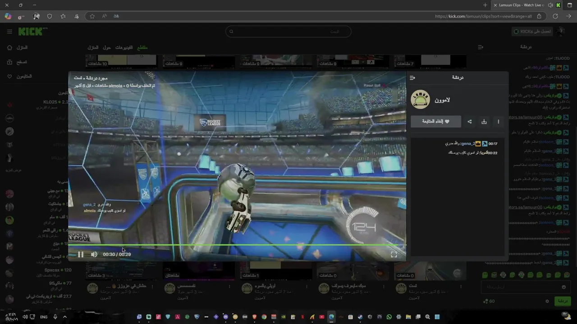This screenshot has width=577, height=324.
Task: Reload the browser page
Action: pyautogui.click(x=555, y=16)
